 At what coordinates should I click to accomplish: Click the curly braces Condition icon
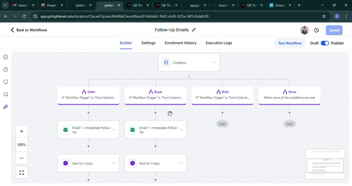[x=166, y=63]
